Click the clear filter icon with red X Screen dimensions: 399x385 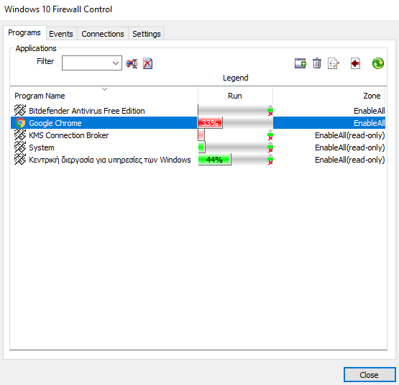132,63
